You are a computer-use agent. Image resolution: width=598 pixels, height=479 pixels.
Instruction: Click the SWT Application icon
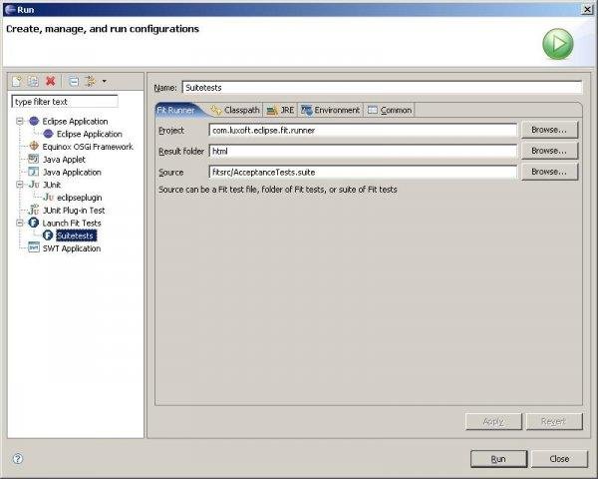[34, 247]
